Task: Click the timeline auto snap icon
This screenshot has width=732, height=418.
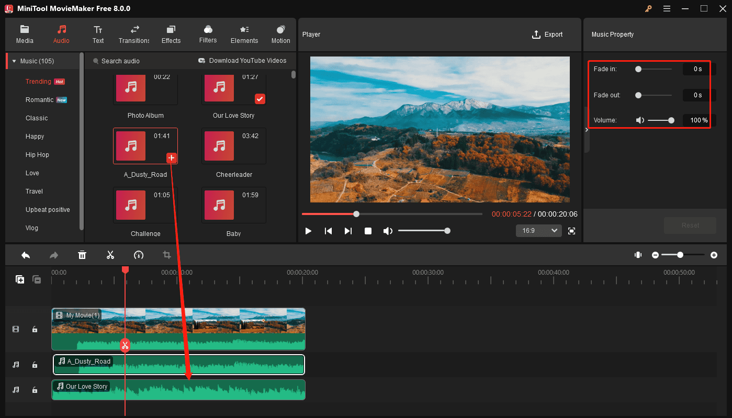Action: click(x=638, y=255)
